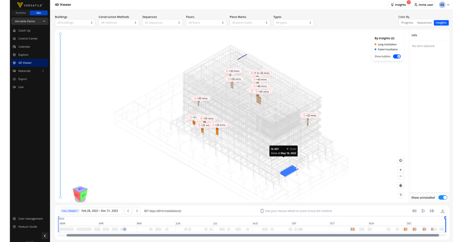Click the +25 mins insight bubble
This screenshot has width=463, height=242.
(x=309, y=115)
